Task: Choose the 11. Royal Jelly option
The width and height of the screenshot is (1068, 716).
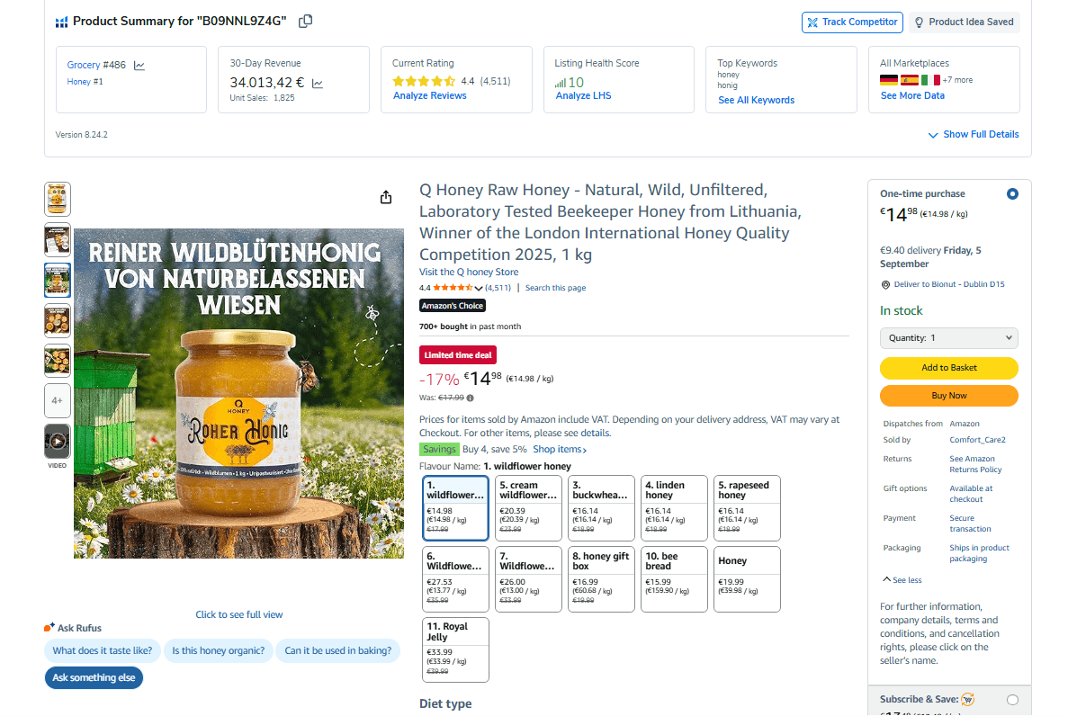Action: pos(455,649)
